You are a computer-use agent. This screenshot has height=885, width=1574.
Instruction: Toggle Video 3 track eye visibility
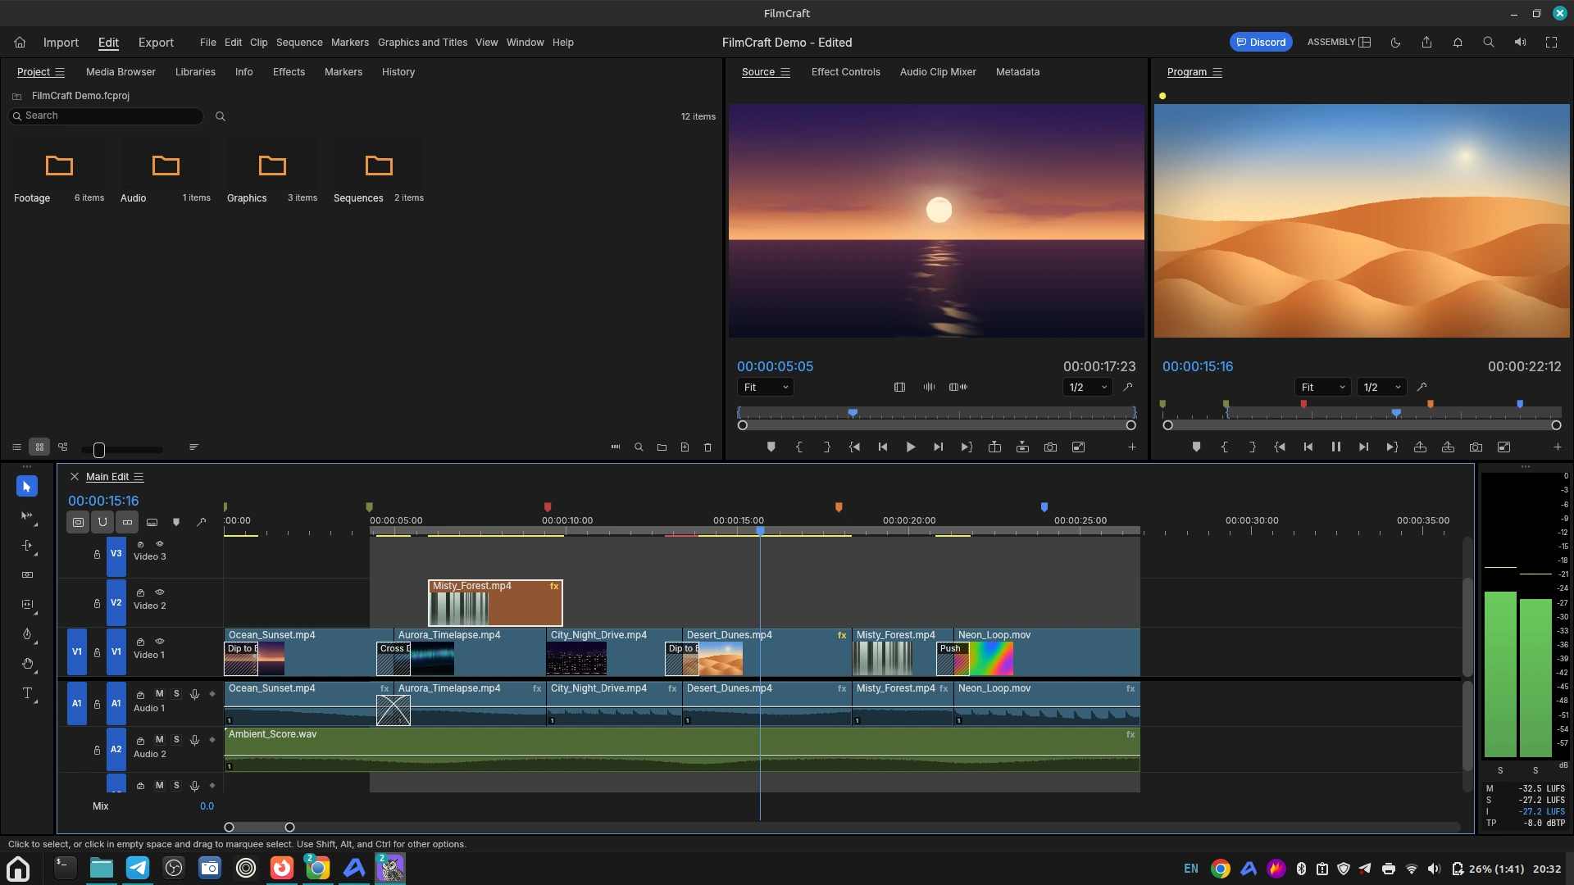pyautogui.click(x=160, y=544)
